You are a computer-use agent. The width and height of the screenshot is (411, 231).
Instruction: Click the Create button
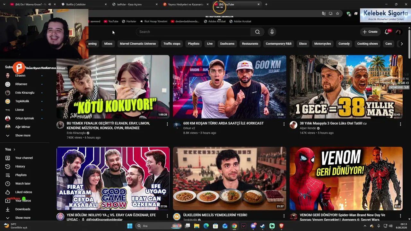coord(370,32)
